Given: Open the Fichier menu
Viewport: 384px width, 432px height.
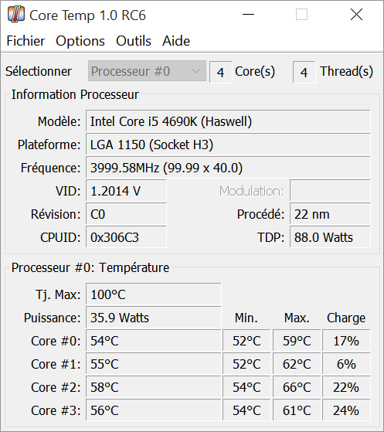Looking at the screenshot, I should (x=25, y=41).
